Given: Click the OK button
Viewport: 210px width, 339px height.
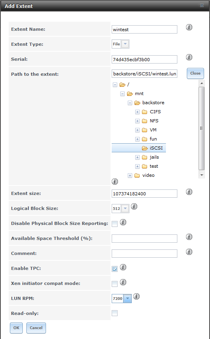Looking at the screenshot, I should 16,328.
